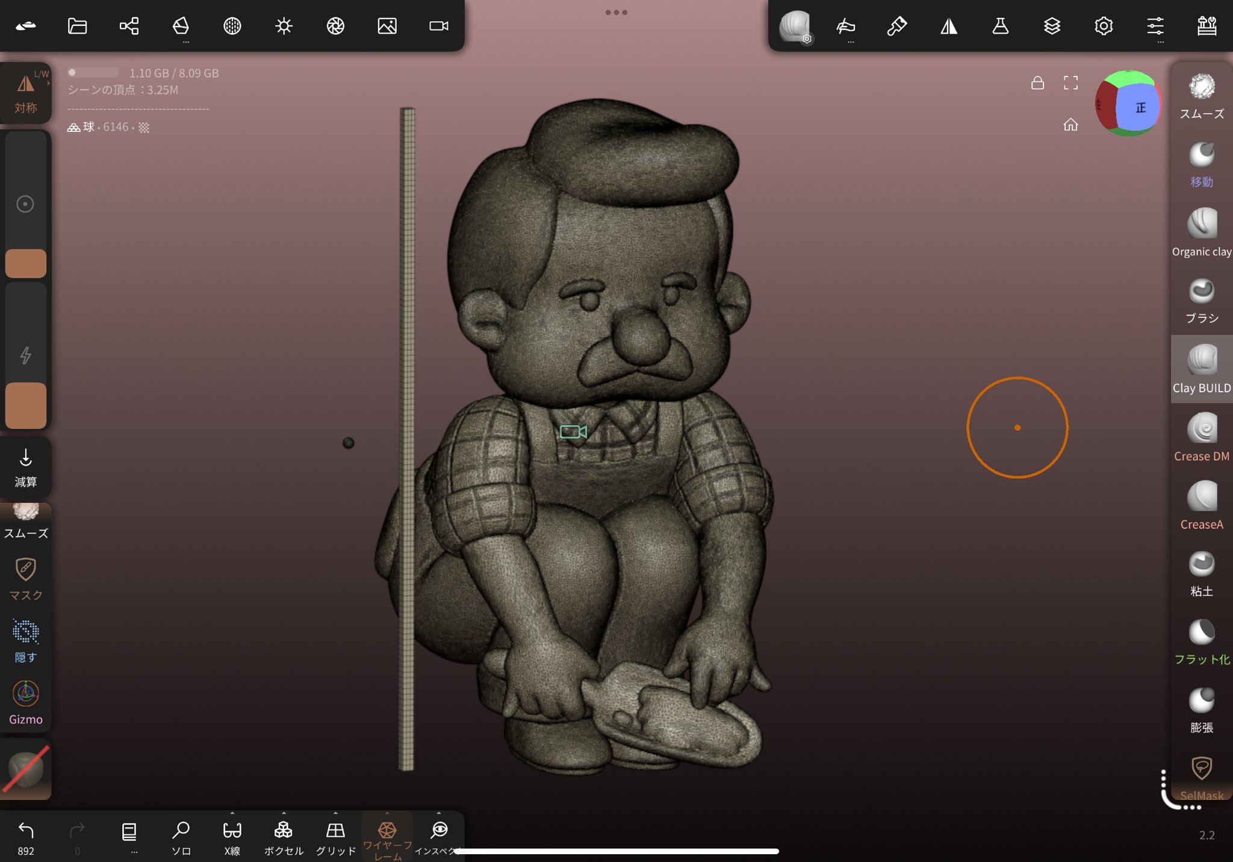Toggle the camera lock icon

1037,83
